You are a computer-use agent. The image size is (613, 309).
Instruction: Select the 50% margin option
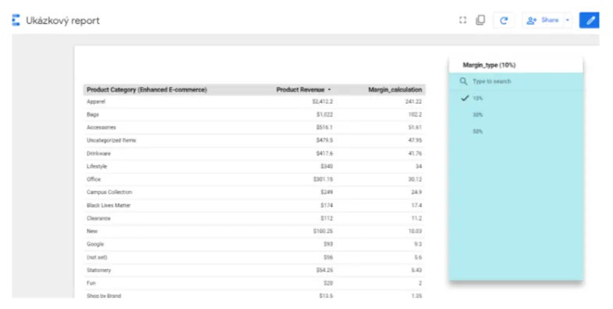point(516,131)
